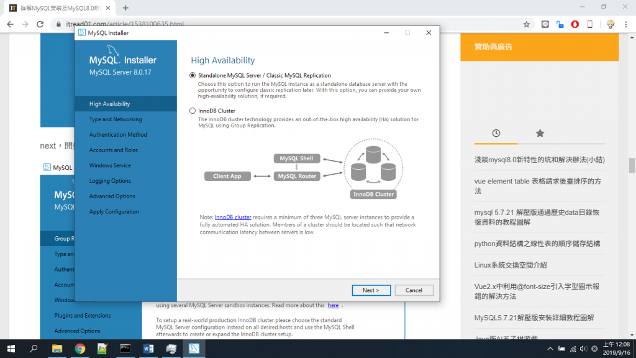Screen dimensions: 636x358
Task: Click Advanced Options in webpage background image
Action: coord(77,331)
